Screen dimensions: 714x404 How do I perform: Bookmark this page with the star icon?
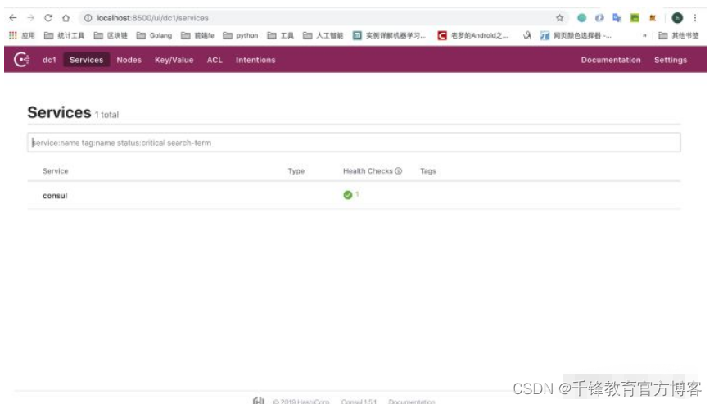click(559, 18)
